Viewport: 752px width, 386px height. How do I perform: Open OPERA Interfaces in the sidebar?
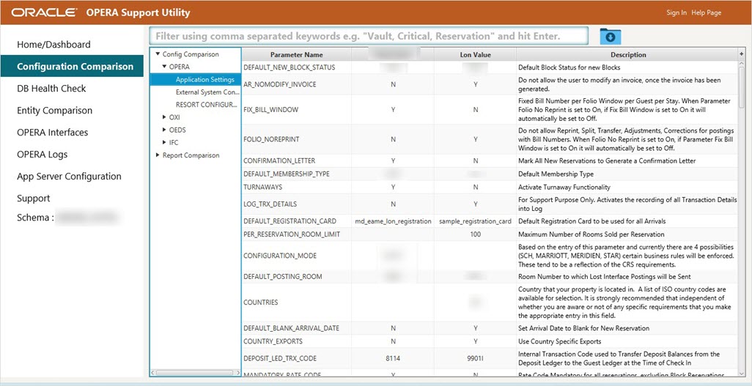click(52, 133)
